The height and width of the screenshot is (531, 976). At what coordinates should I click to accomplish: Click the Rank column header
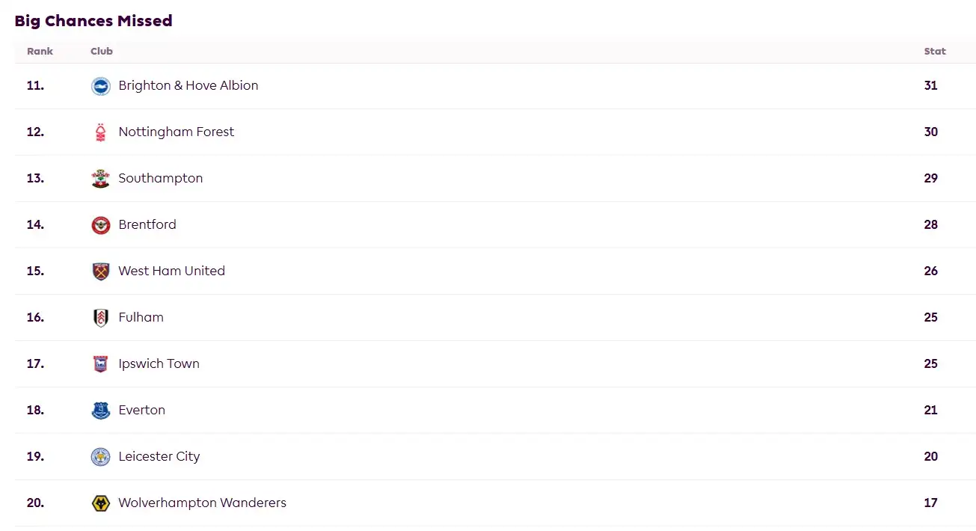[40, 52]
